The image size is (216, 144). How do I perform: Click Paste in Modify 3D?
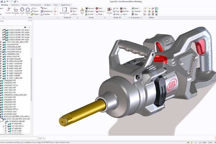coord(116,14)
